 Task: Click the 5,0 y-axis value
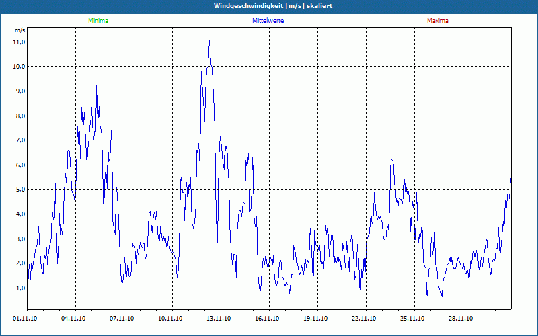pos(20,190)
